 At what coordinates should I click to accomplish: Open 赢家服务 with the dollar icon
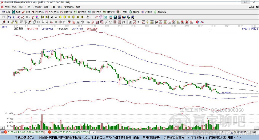[160, 12]
